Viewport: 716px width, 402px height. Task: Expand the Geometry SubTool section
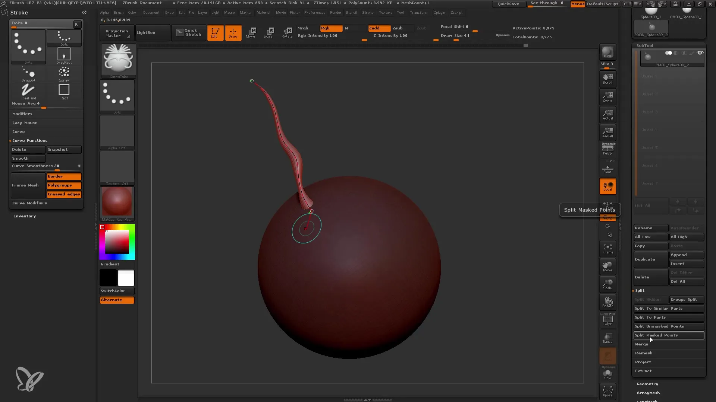click(647, 383)
